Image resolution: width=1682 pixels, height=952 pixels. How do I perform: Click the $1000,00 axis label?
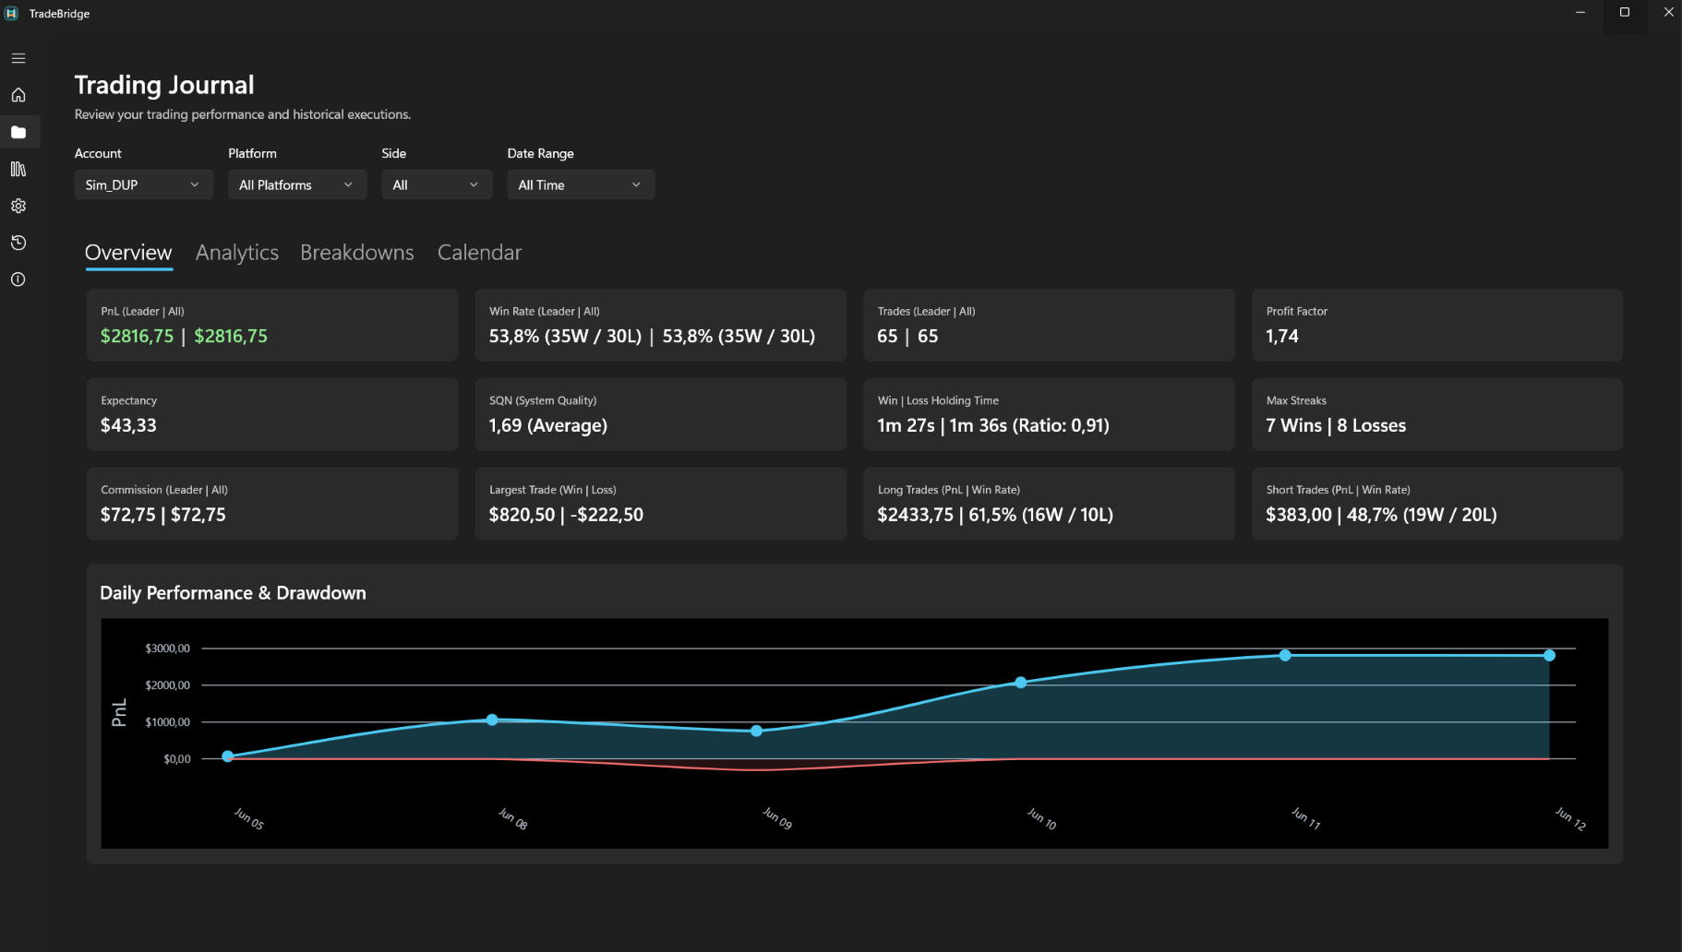coord(167,722)
